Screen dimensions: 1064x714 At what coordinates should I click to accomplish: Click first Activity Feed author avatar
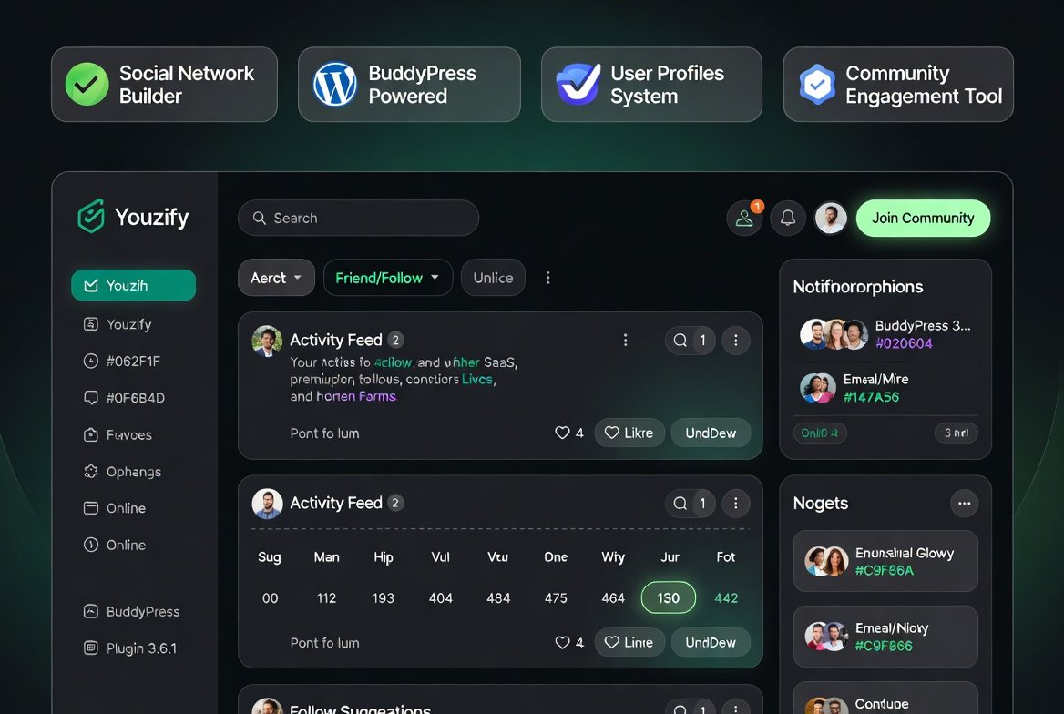pyautogui.click(x=267, y=341)
